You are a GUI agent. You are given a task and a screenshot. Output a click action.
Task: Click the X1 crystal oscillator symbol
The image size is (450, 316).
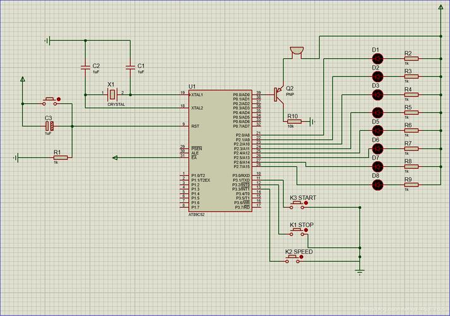112,94
